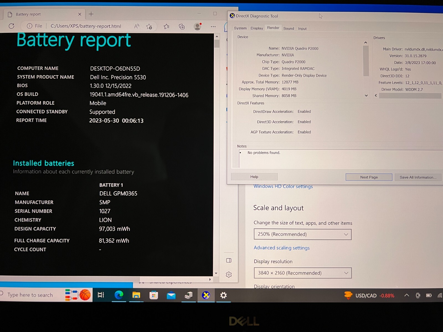The width and height of the screenshot is (443, 332).
Task: Open the Edge profile avatar
Action: pos(197,26)
